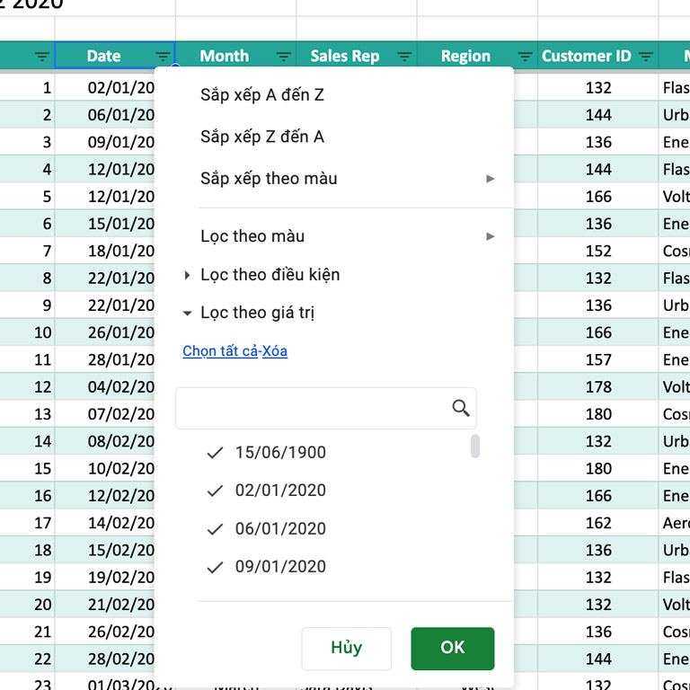Toggle the 06/01/2020 checkbox
Screen dimensions: 690x690
215,529
